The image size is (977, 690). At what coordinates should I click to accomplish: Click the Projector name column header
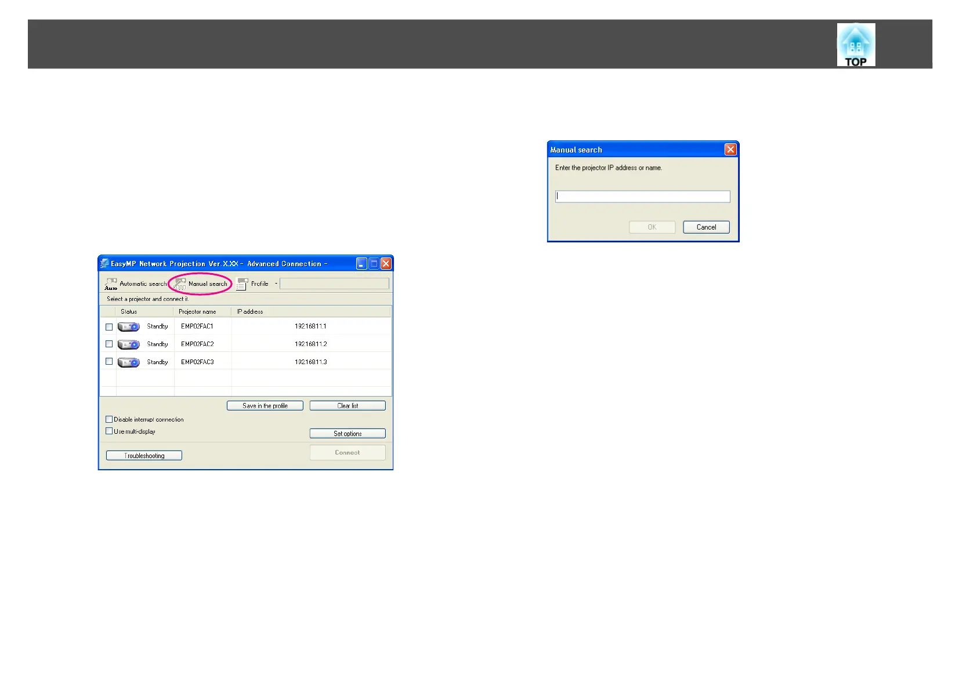[x=202, y=311]
